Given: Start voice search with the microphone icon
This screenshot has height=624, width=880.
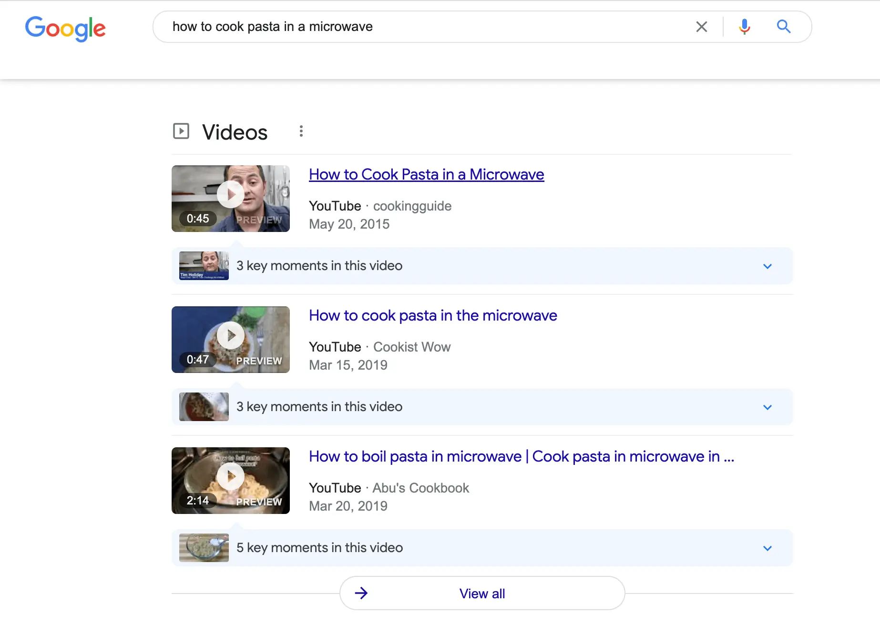Looking at the screenshot, I should point(744,27).
